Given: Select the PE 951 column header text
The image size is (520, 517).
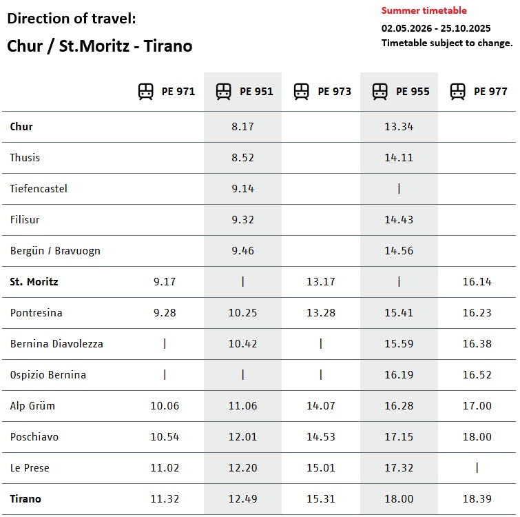Looking at the screenshot, I should click(256, 91).
